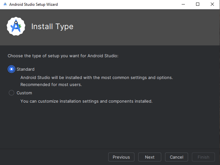Click 'Choose the type of setup' prompt text

pos(63,56)
